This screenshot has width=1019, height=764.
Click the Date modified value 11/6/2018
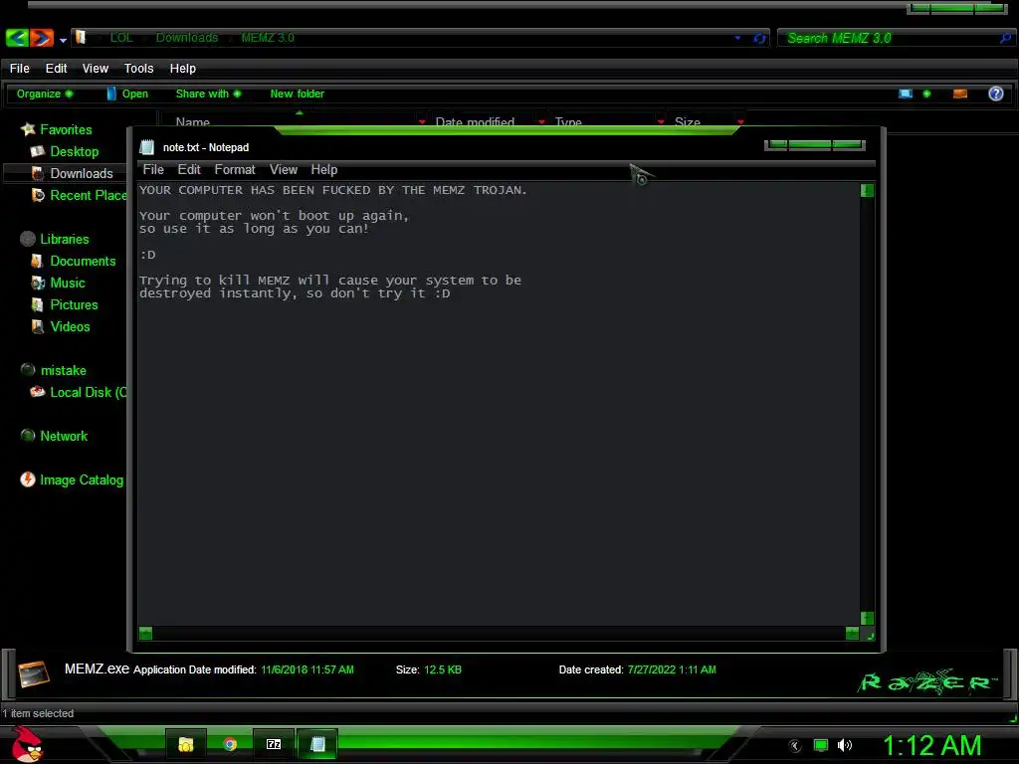click(307, 669)
